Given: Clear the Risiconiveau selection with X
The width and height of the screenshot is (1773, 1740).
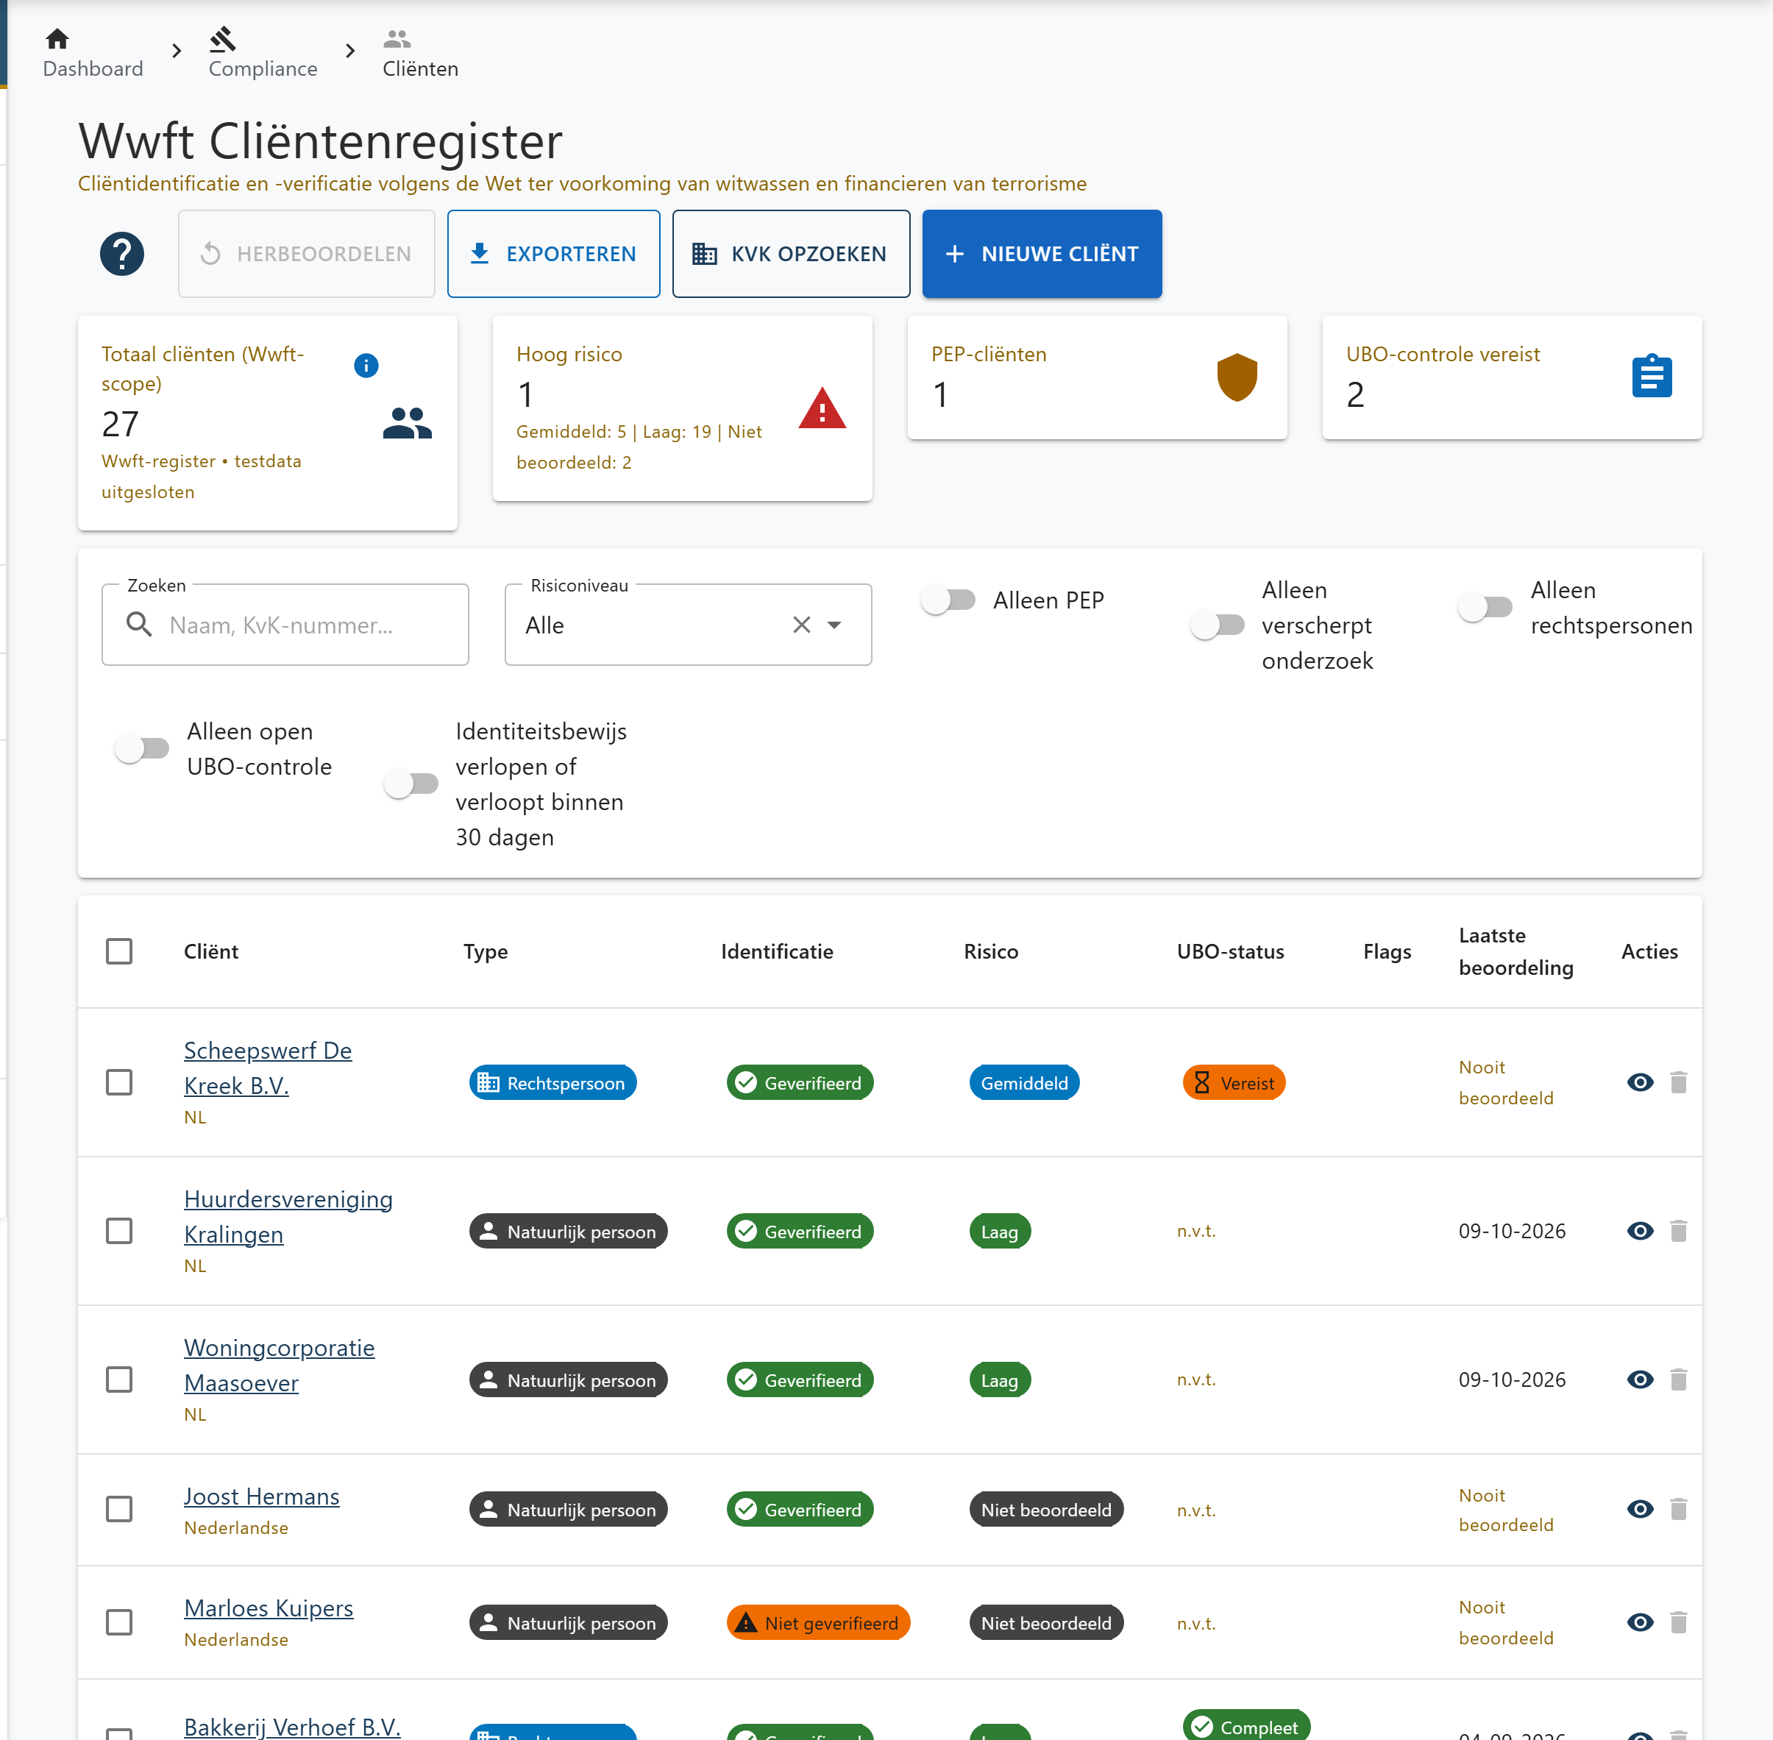Looking at the screenshot, I should pyautogui.click(x=801, y=625).
